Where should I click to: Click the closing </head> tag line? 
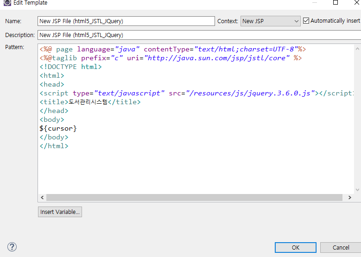(x=54, y=111)
